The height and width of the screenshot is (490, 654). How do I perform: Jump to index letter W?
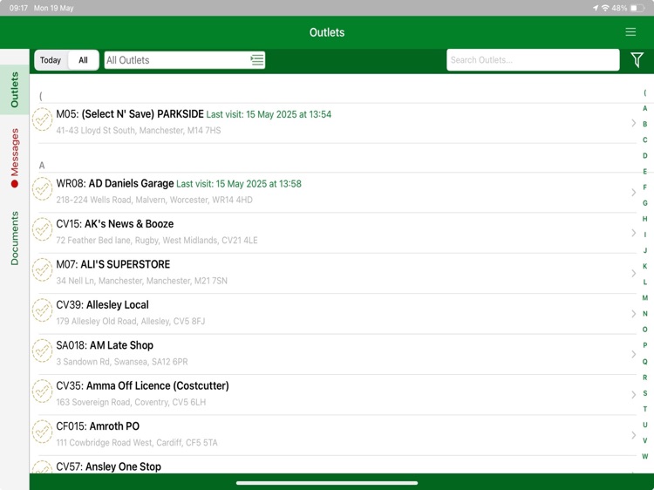coord(644,456)
